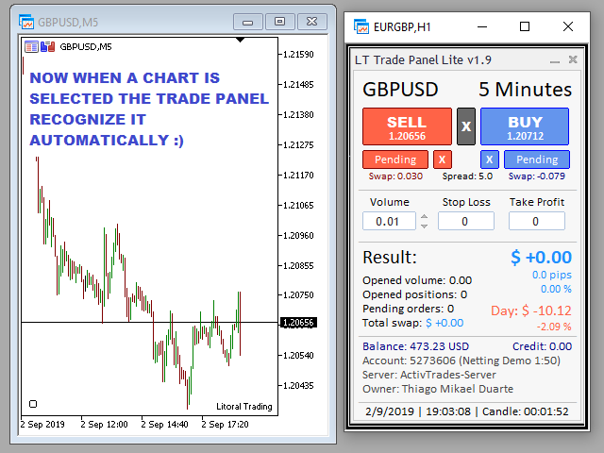Close the LT Trade Panel Lite panel

(x=572, y=59)
